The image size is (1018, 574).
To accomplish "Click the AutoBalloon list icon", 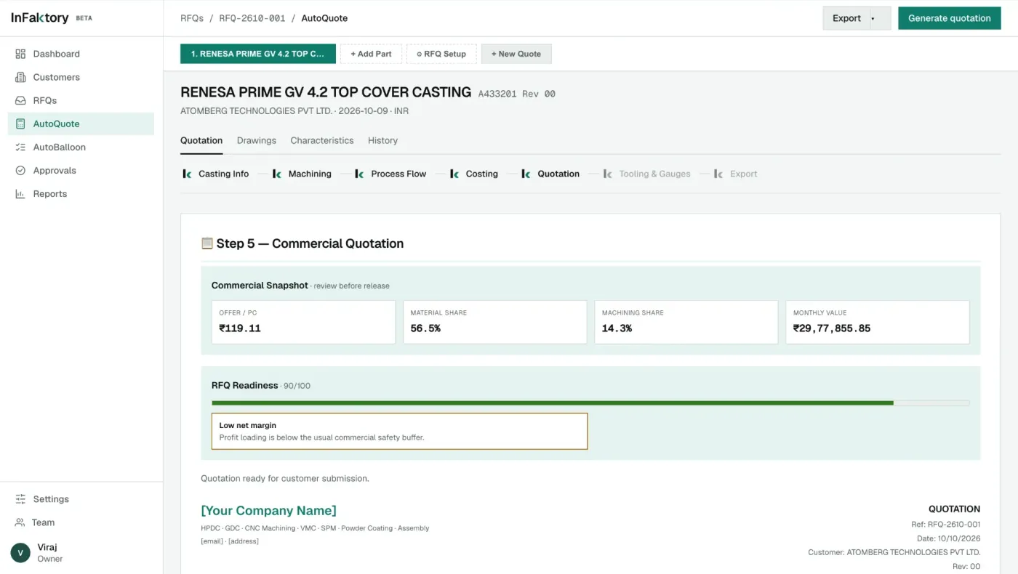I will coord(20,147).
